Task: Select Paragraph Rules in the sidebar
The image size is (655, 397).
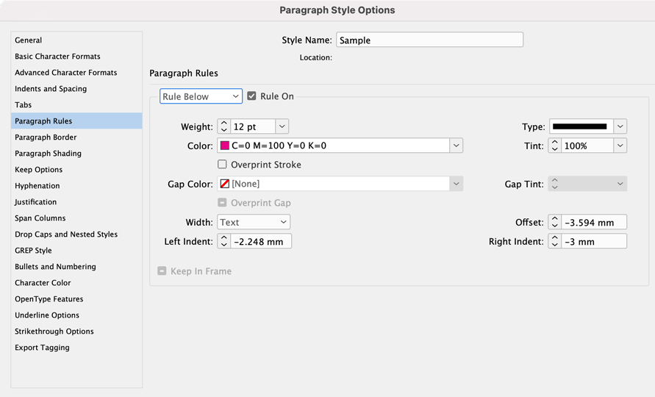Action: coord(76,121)
